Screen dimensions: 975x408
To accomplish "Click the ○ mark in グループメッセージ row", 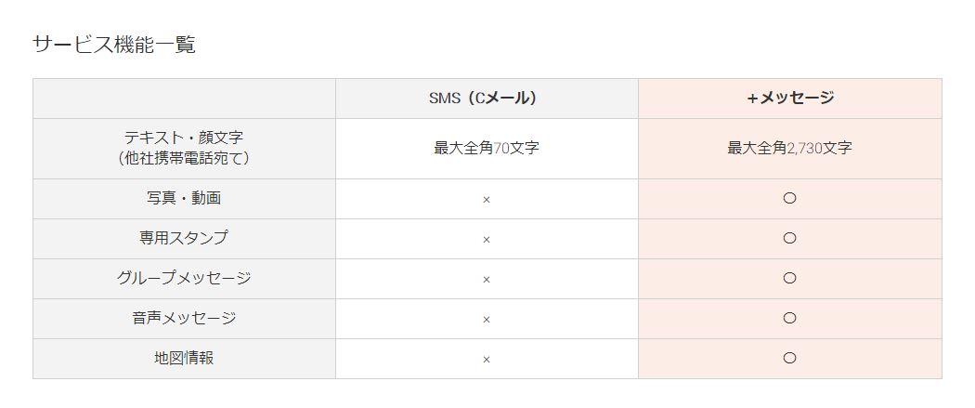I will 789,278.
